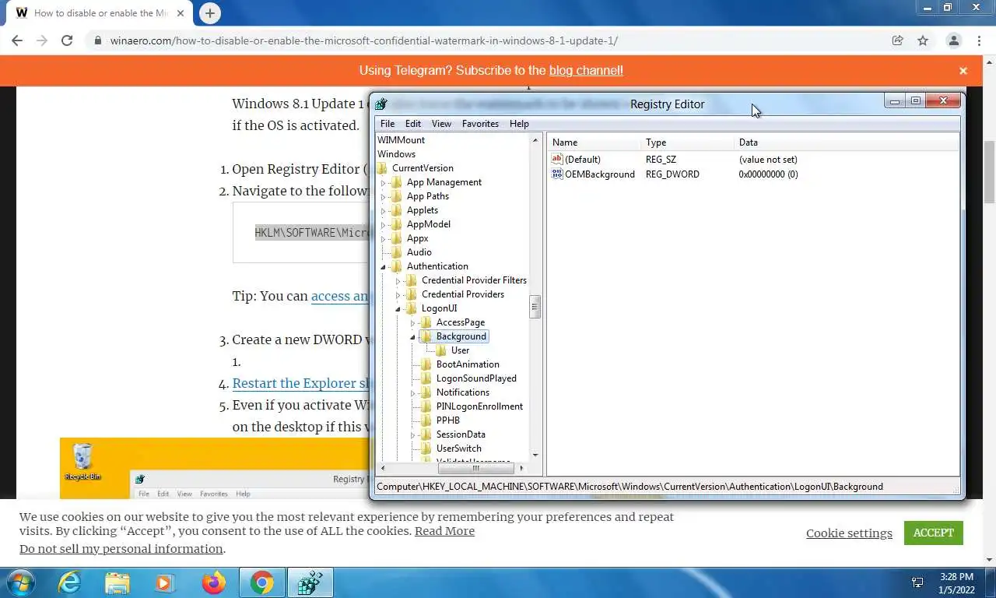Open the Restart the Explorer shell link
The width and height of the screenshot is (996, 598).
pos(300,383)
